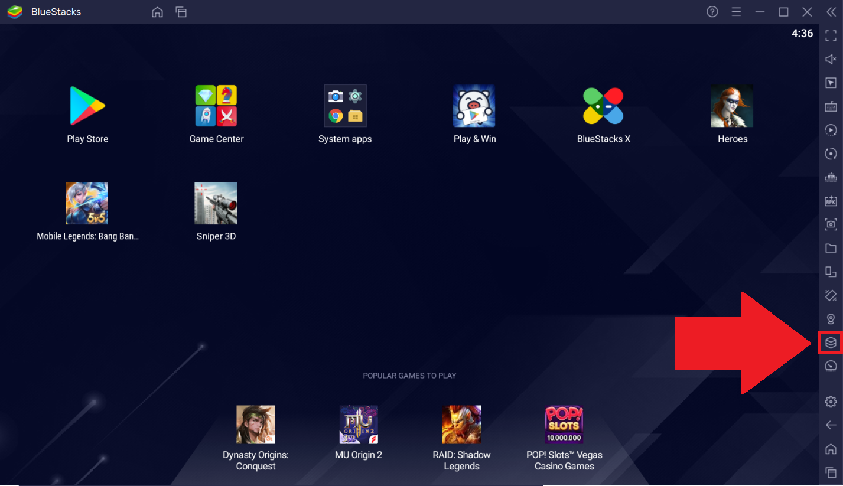The width and height of the screenshot is (843, 486).
Task: Launch RAID: Shadow Legends from popular games
Action: pyautogui.click(x=461, y=425)
